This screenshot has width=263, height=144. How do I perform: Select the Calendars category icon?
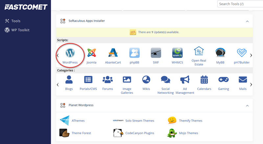[x=204, y=79]
